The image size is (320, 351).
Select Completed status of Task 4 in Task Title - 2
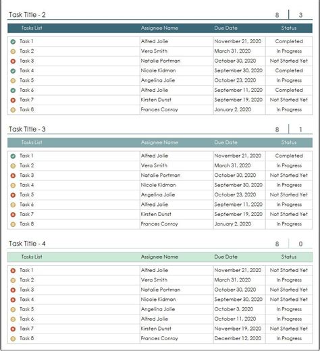click(289, 71)
